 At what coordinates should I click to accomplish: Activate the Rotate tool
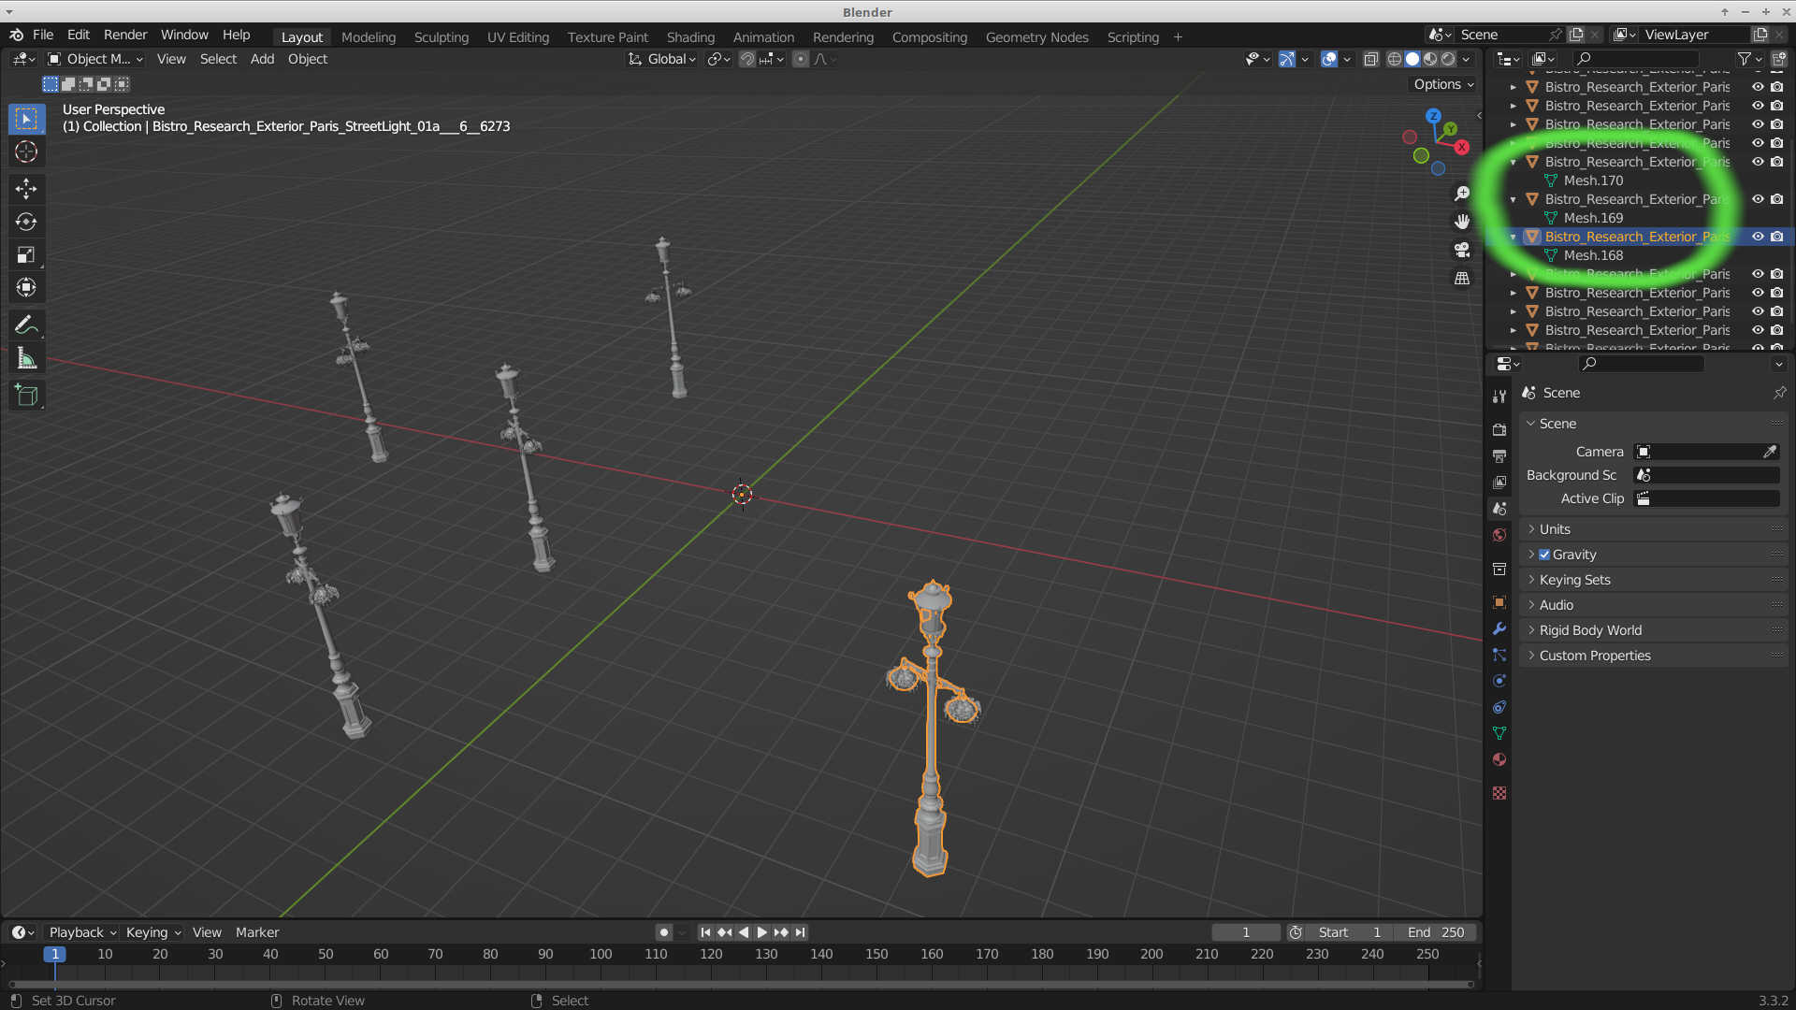[x=26, y=223]
